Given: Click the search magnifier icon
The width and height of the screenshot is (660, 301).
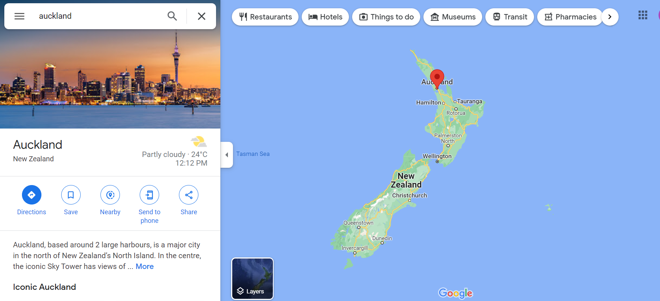Looking at the screenshot, I should click(172, 16).
